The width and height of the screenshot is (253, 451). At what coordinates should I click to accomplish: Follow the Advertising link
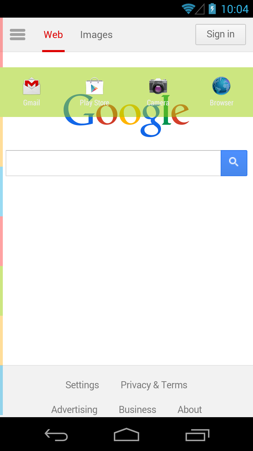coord(74,409)
